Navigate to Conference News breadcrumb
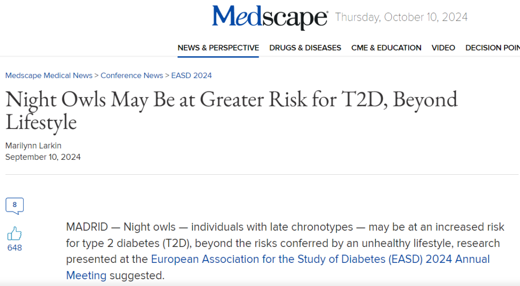Screen dimensions: 520x286 pos(132,76)
